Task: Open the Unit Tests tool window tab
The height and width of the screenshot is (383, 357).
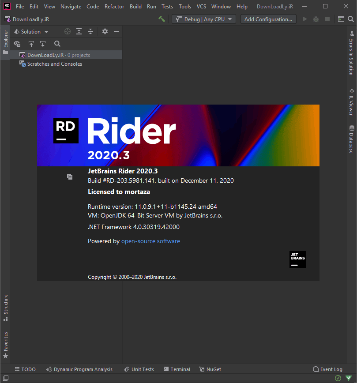Action: [x=139, y=369]
